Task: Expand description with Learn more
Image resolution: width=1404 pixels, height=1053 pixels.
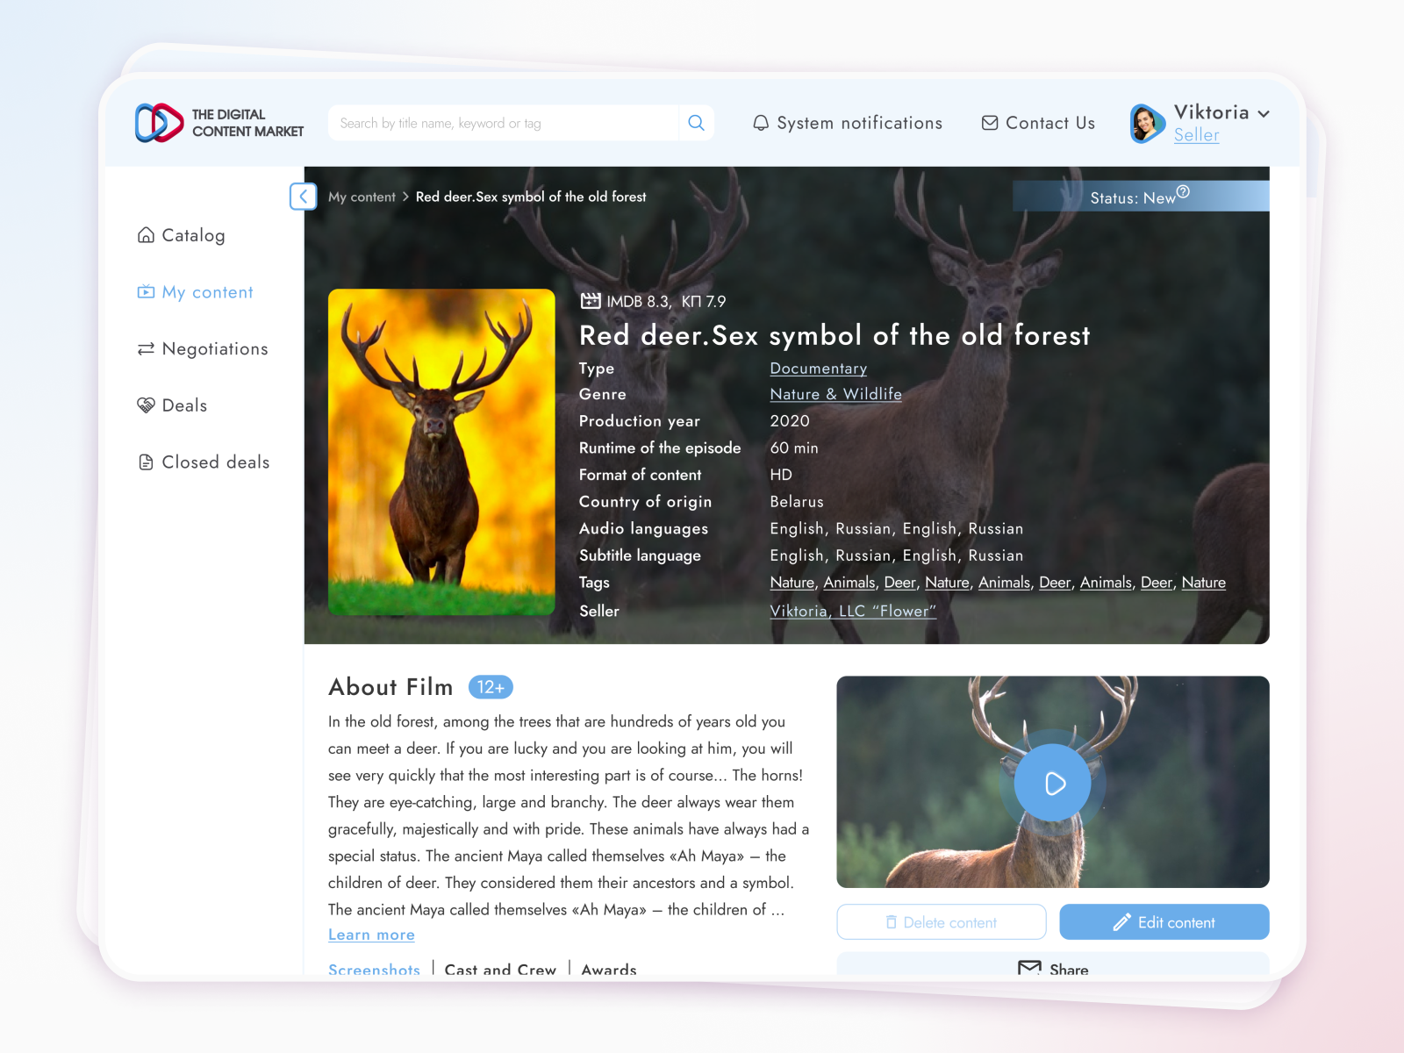Action: (x=371, y=935)
